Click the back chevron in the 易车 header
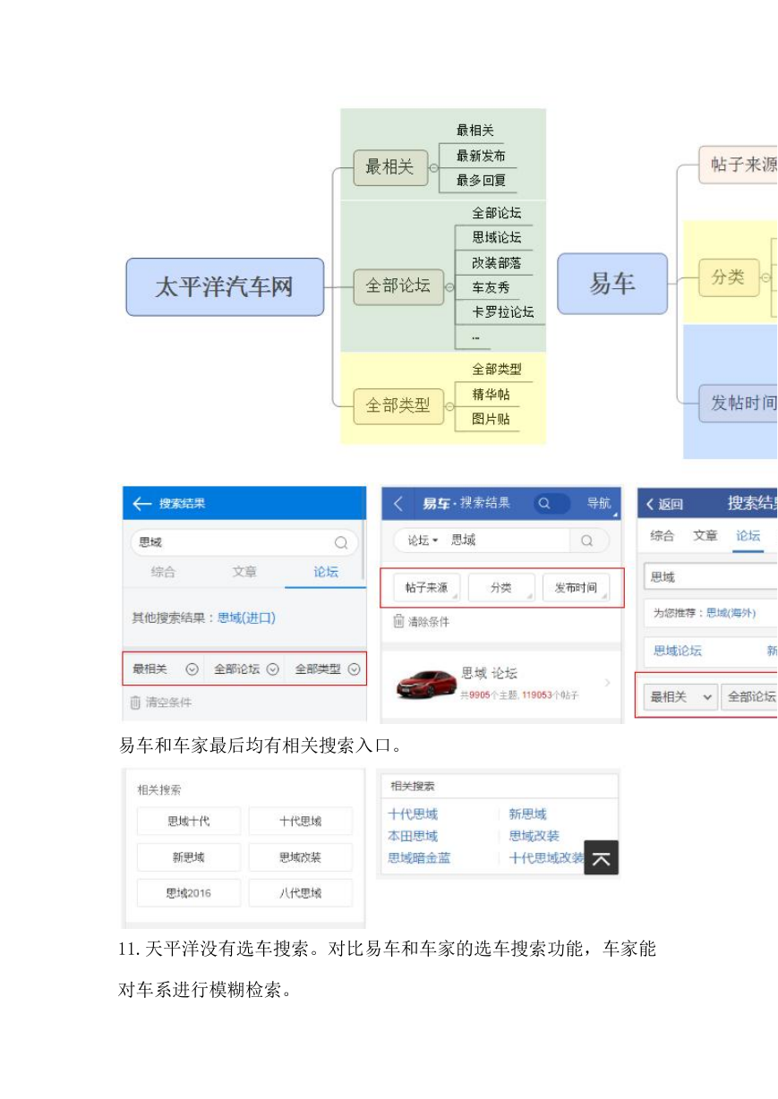778x1099 pixels. (x=399, y=504)
